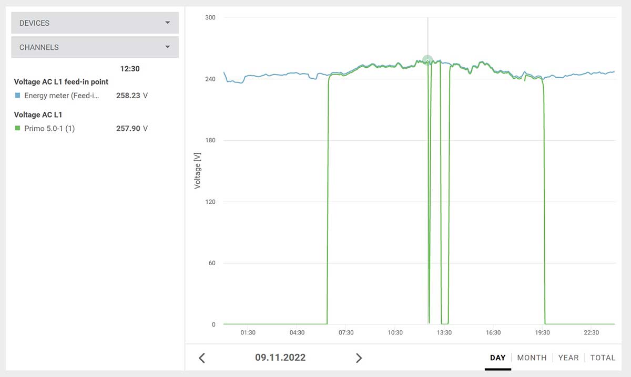
Task: Click the 07:30 x-axis label
Action: pos(346,332)
